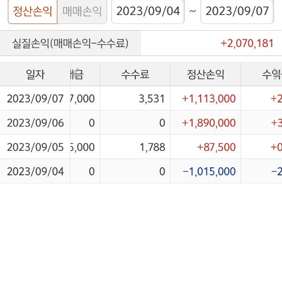Click the 정산손익 column header
This screenshot has height=282, width=282.
(205, 74)
